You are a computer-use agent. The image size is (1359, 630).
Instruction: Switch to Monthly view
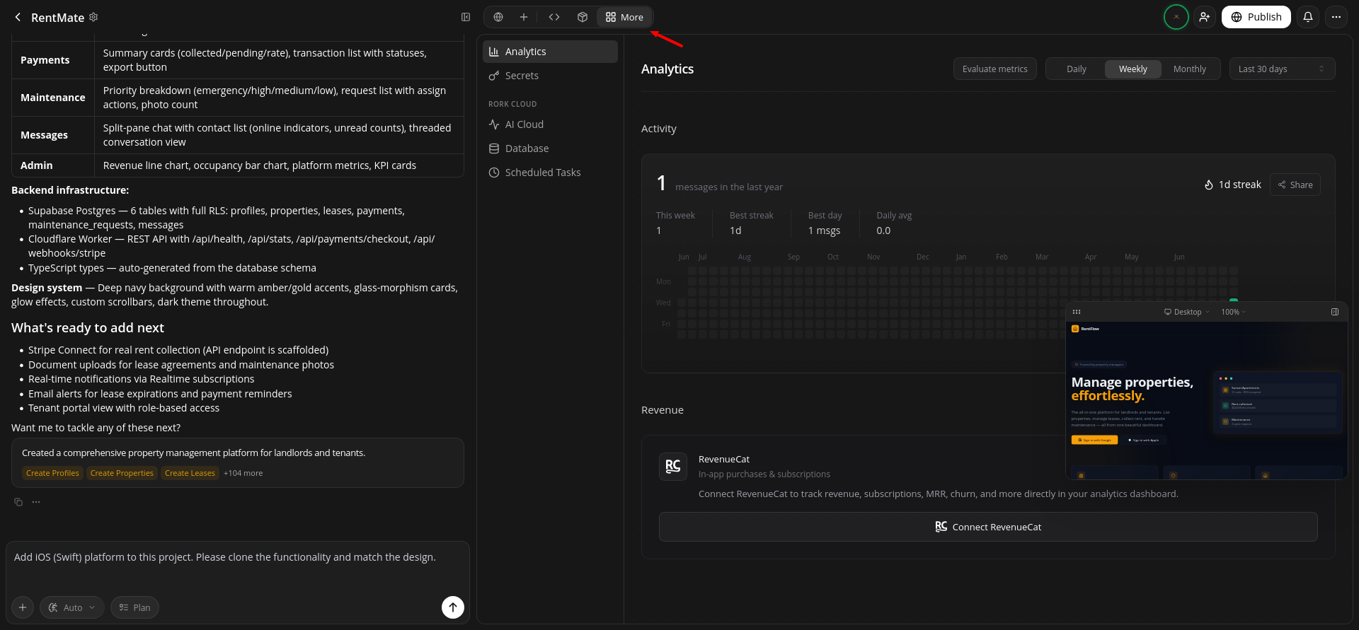(1189, 69)
